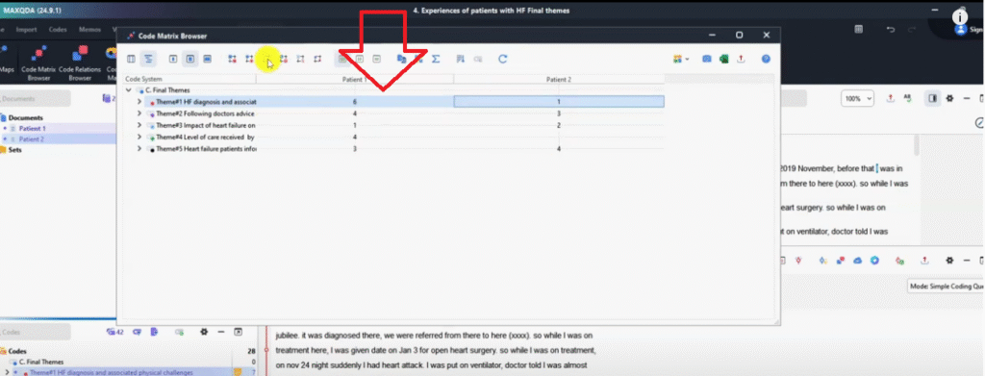Select Patient 1 document in list
The height and width of the screenshot is (376, 985).
coord(32,129)
